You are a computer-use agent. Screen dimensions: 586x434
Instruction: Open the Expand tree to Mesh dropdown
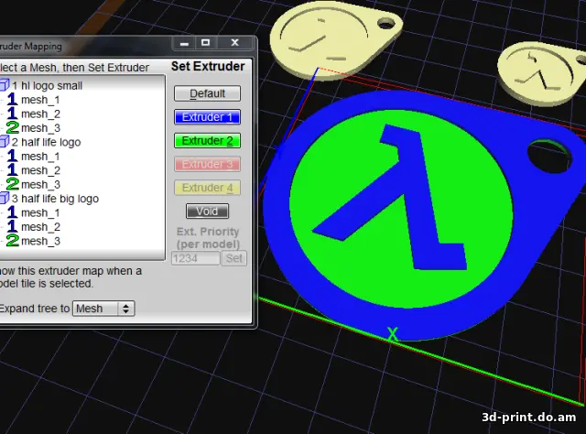tap(103, 309)
